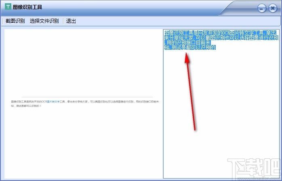Click 退出 to exit the tool
Viewport: 282px width, 181px height.
pos(71,21)
